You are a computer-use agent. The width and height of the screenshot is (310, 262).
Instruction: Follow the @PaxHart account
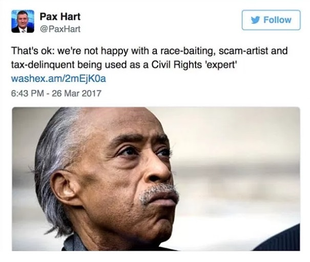pos(271,20)
